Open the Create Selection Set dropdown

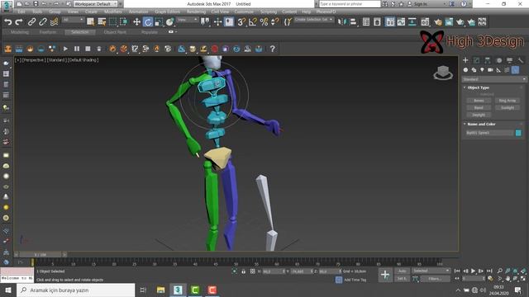coord(314,20)
